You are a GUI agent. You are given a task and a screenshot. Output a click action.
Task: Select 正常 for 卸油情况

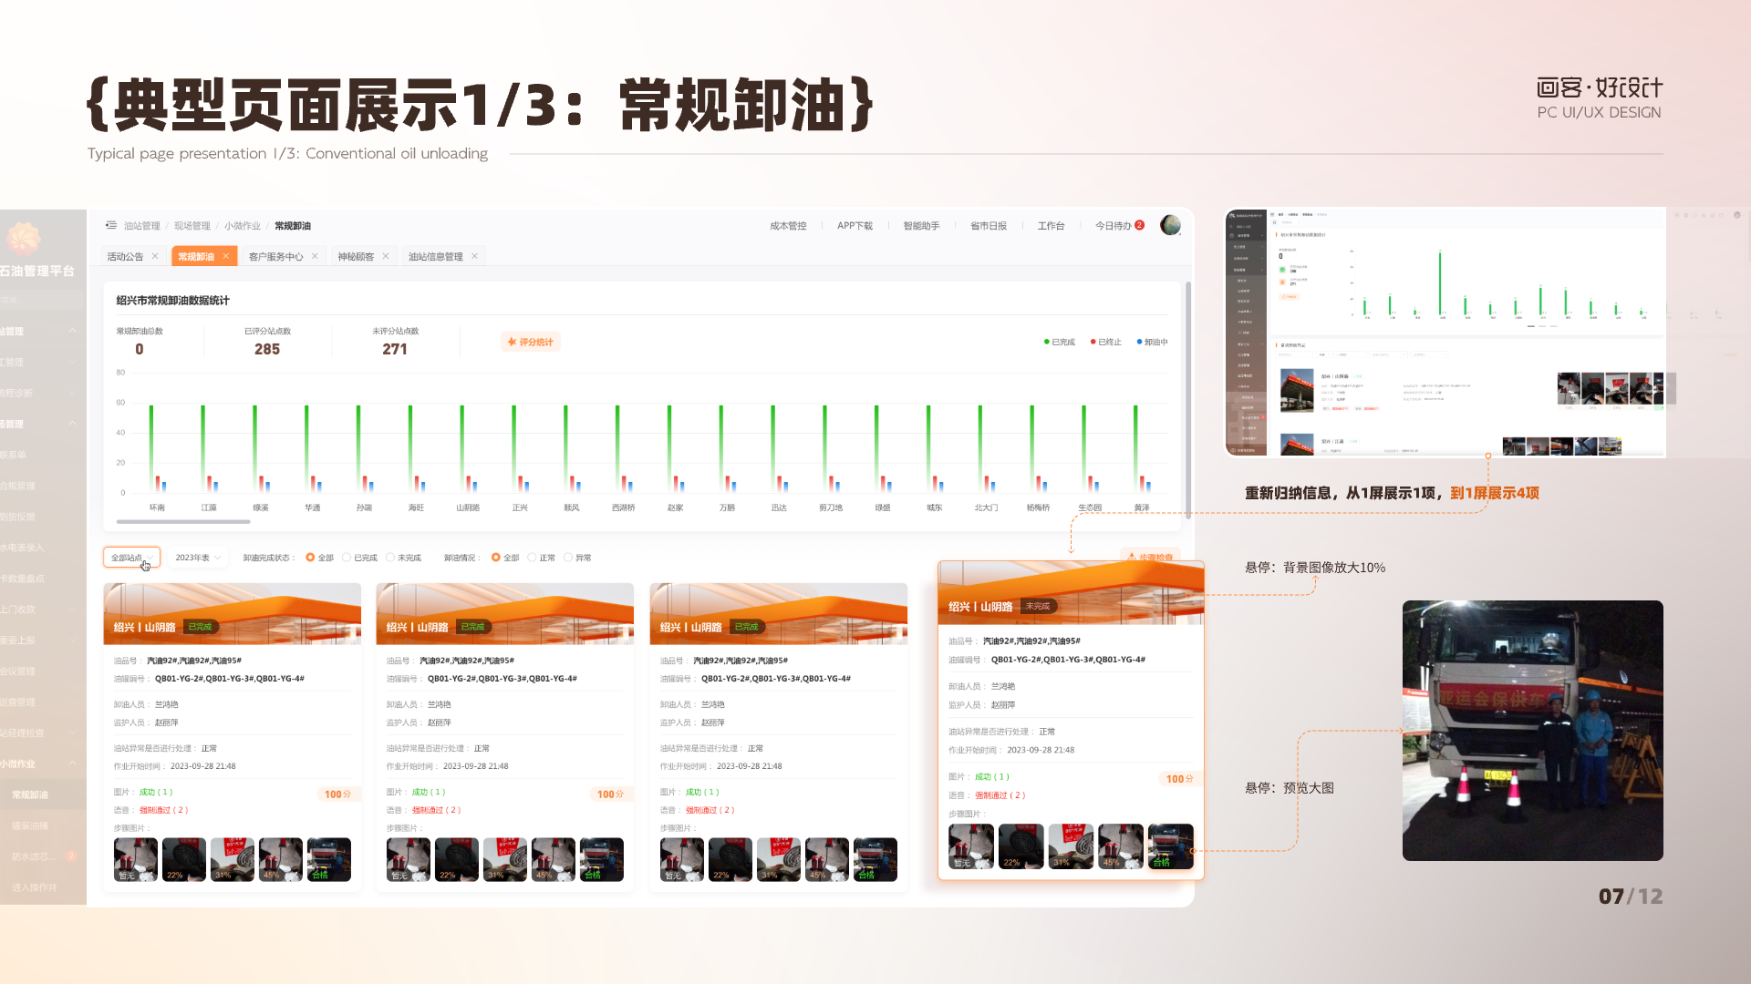542,558
